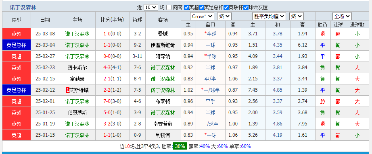Viewport: 372px width, 154px height.
Task: Click the 英超 label on 25-01-15 row
Action: click(x=17, y=136)
